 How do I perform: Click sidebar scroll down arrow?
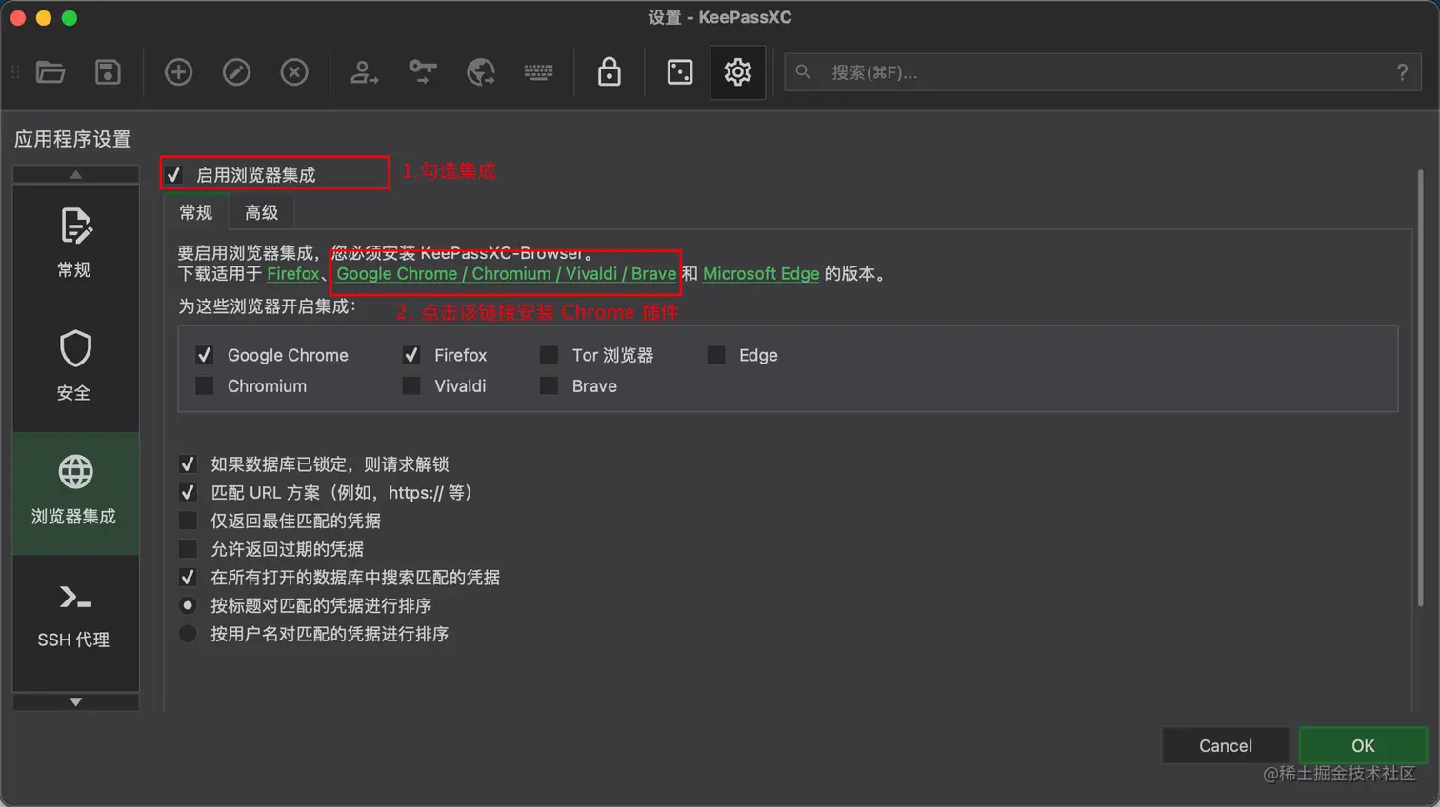pos(75,702)
